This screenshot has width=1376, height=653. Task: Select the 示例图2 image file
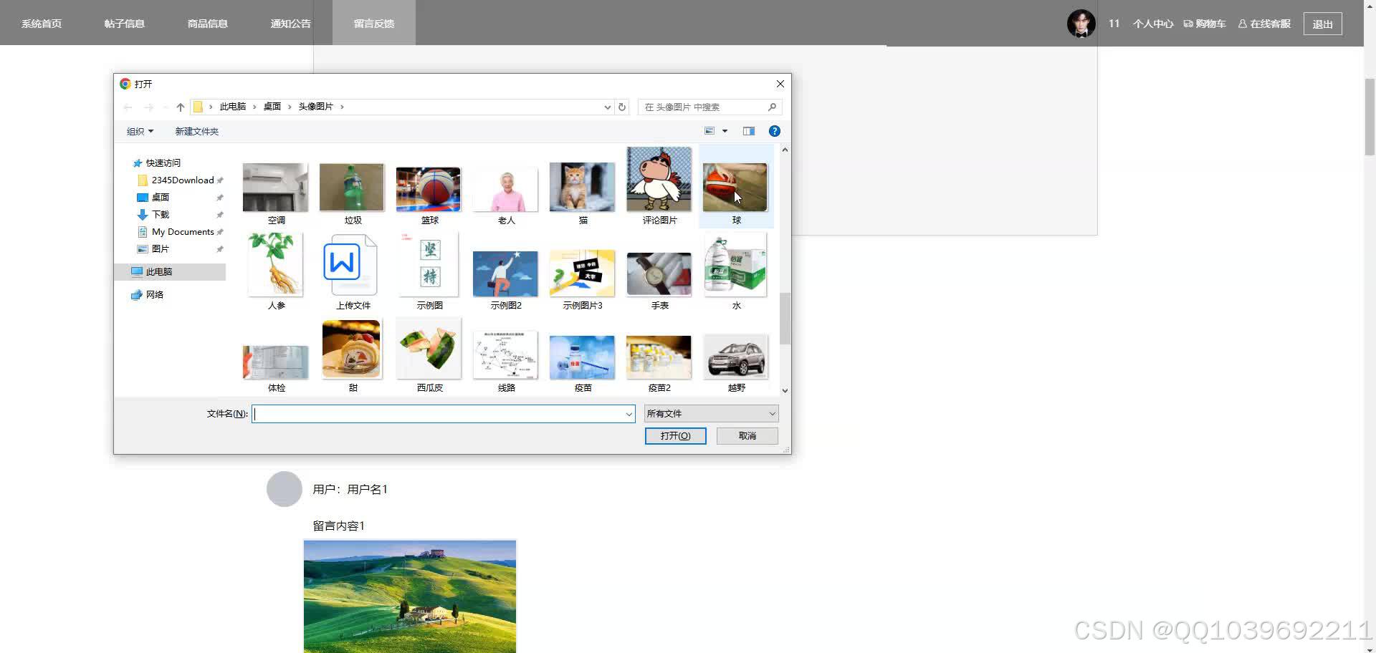point(506,274)
